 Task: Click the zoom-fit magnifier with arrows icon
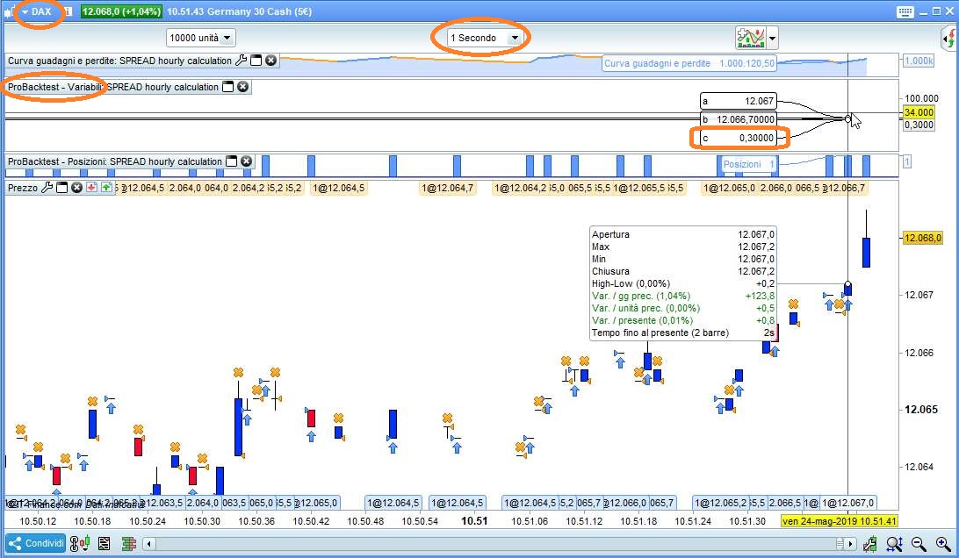click(x=895, y=543)
